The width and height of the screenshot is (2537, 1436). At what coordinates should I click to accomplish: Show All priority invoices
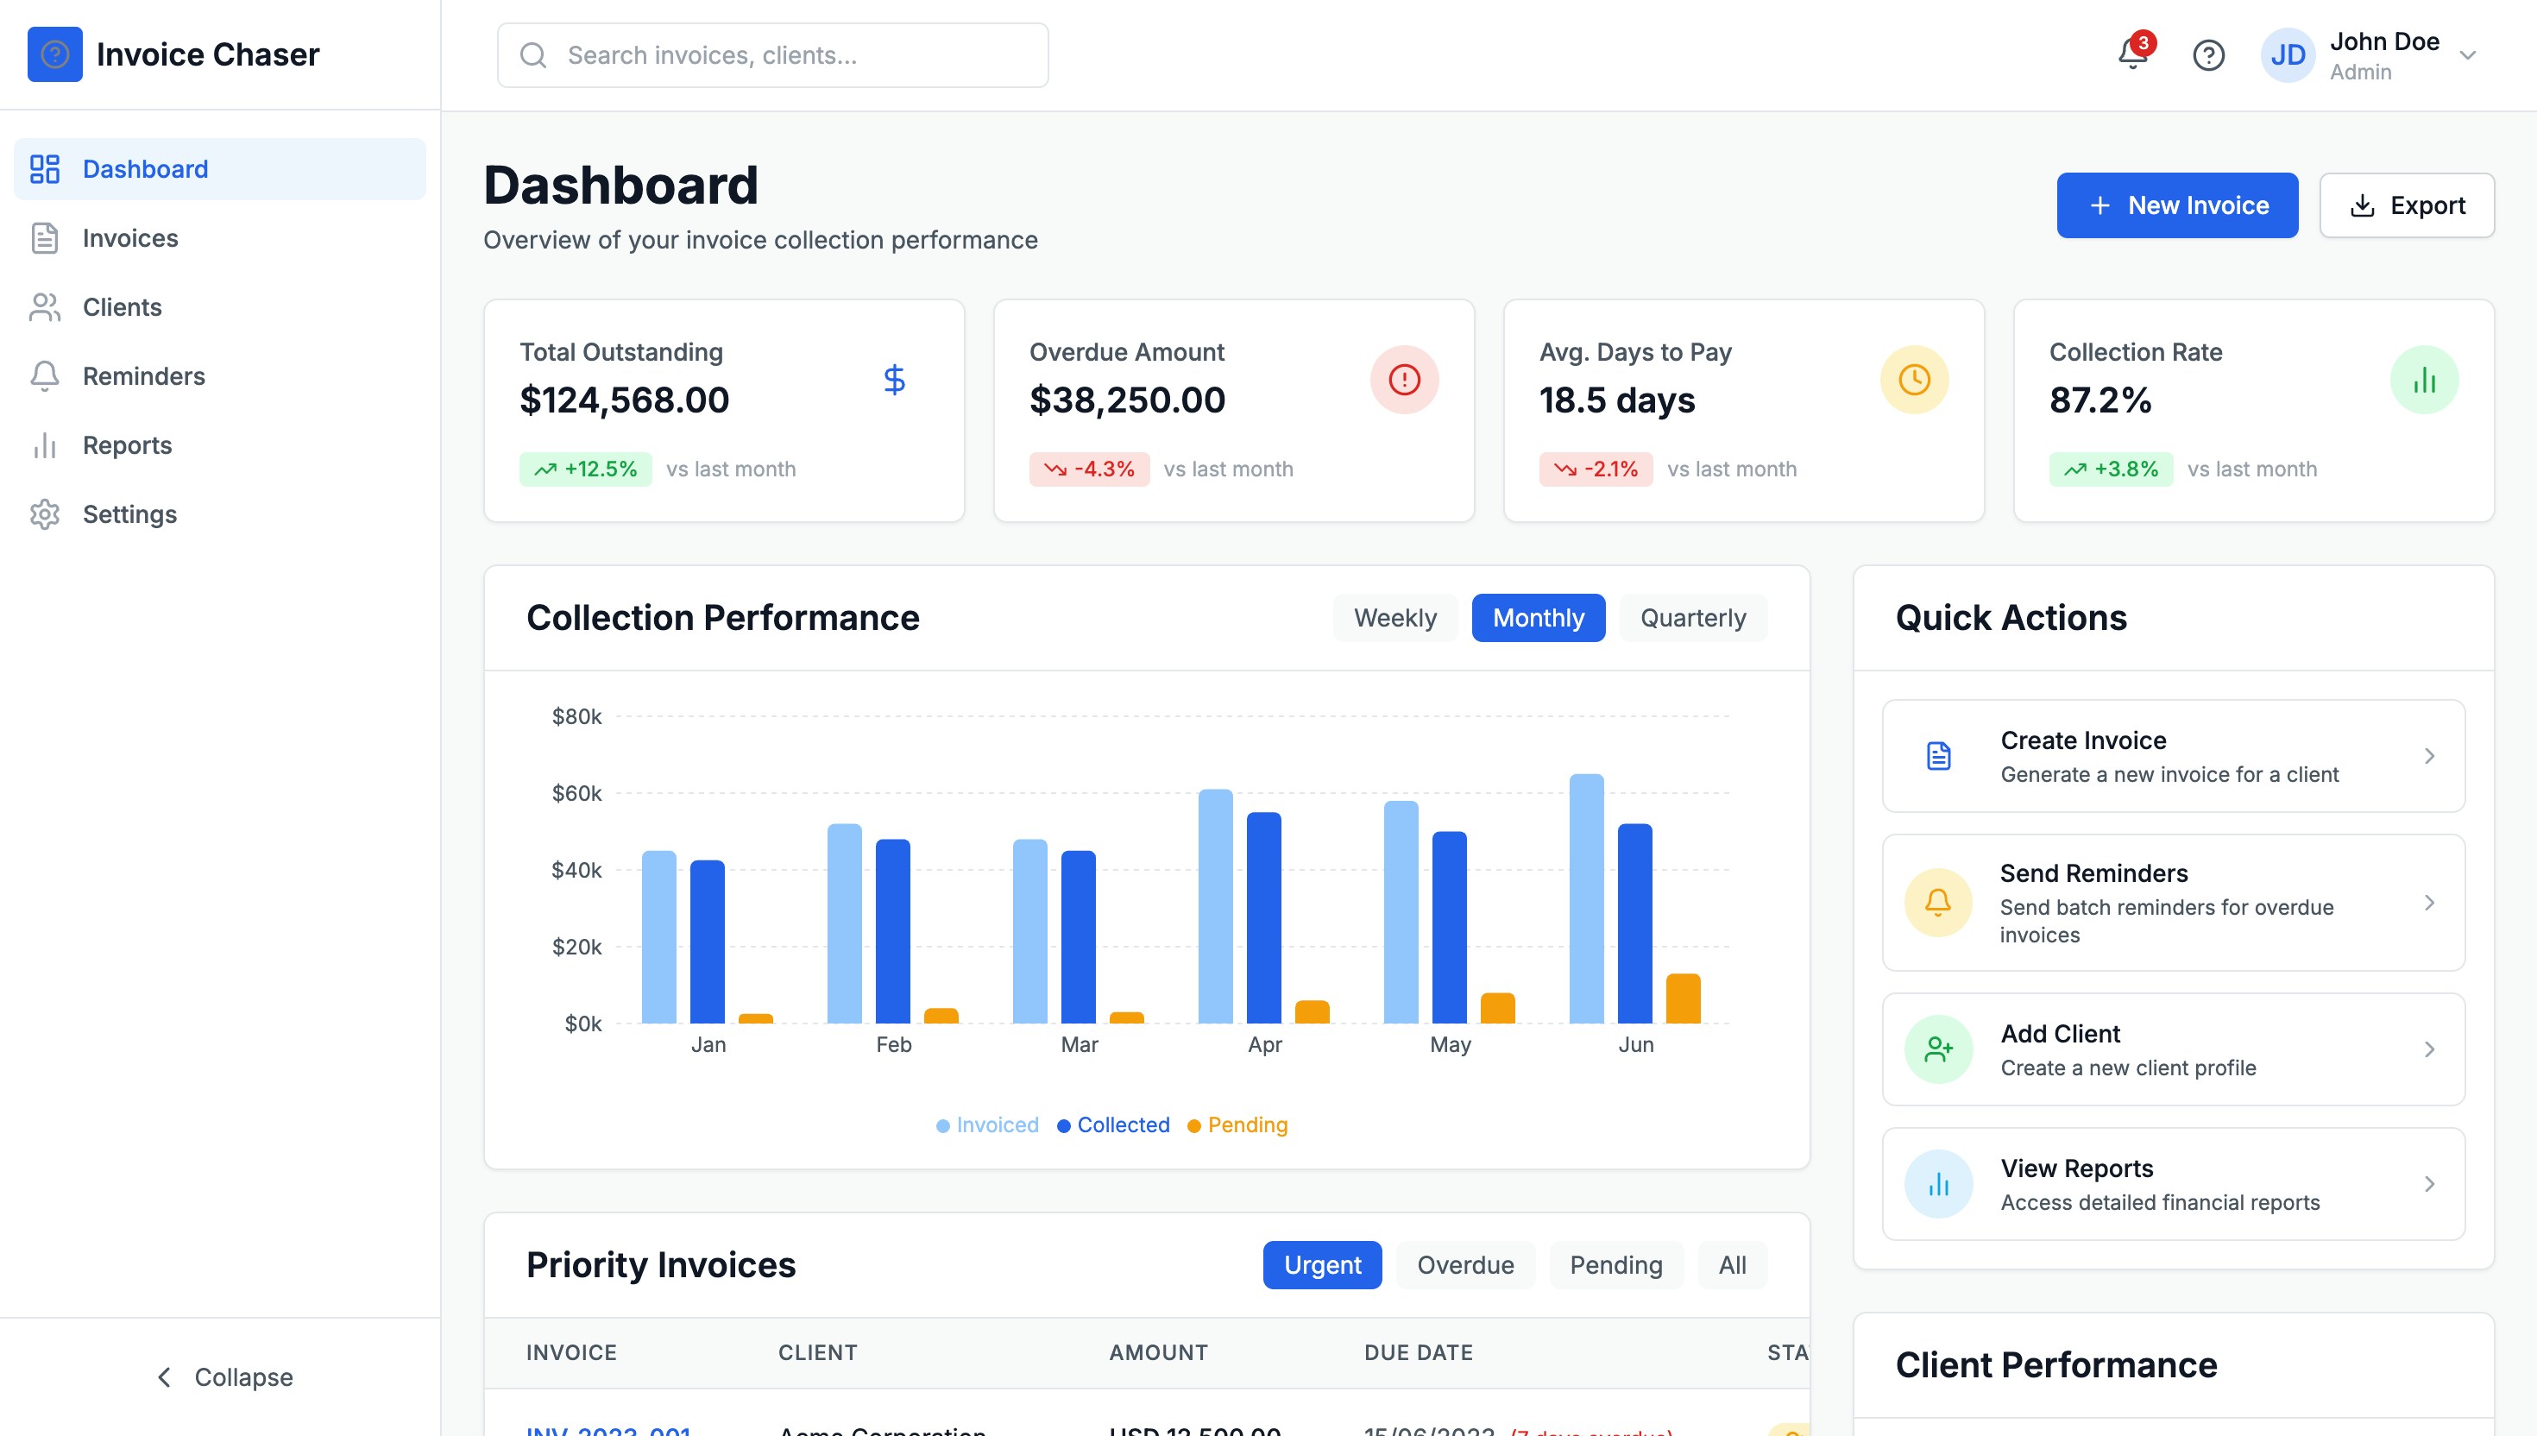pos(1733,1264)
